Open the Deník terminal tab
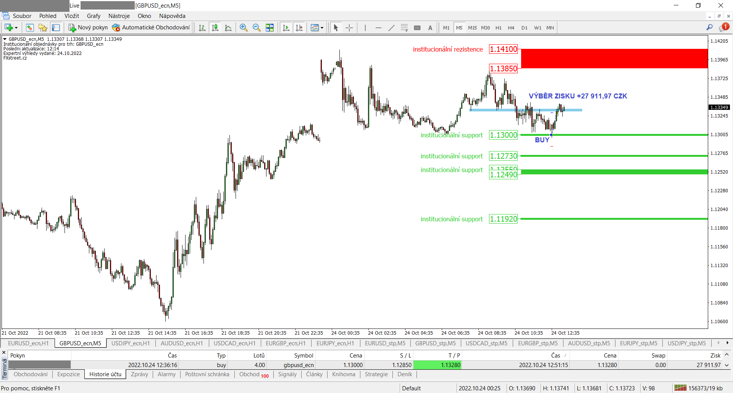 point(405,374)
